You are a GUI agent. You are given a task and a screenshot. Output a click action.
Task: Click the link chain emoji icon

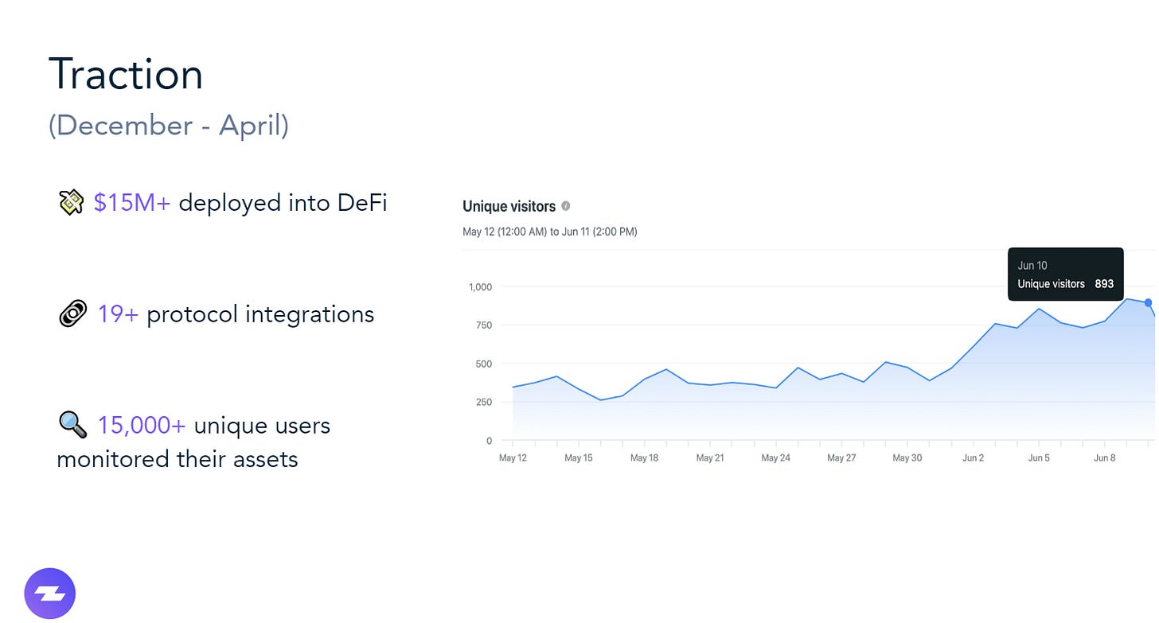click(x=72, y=314)
